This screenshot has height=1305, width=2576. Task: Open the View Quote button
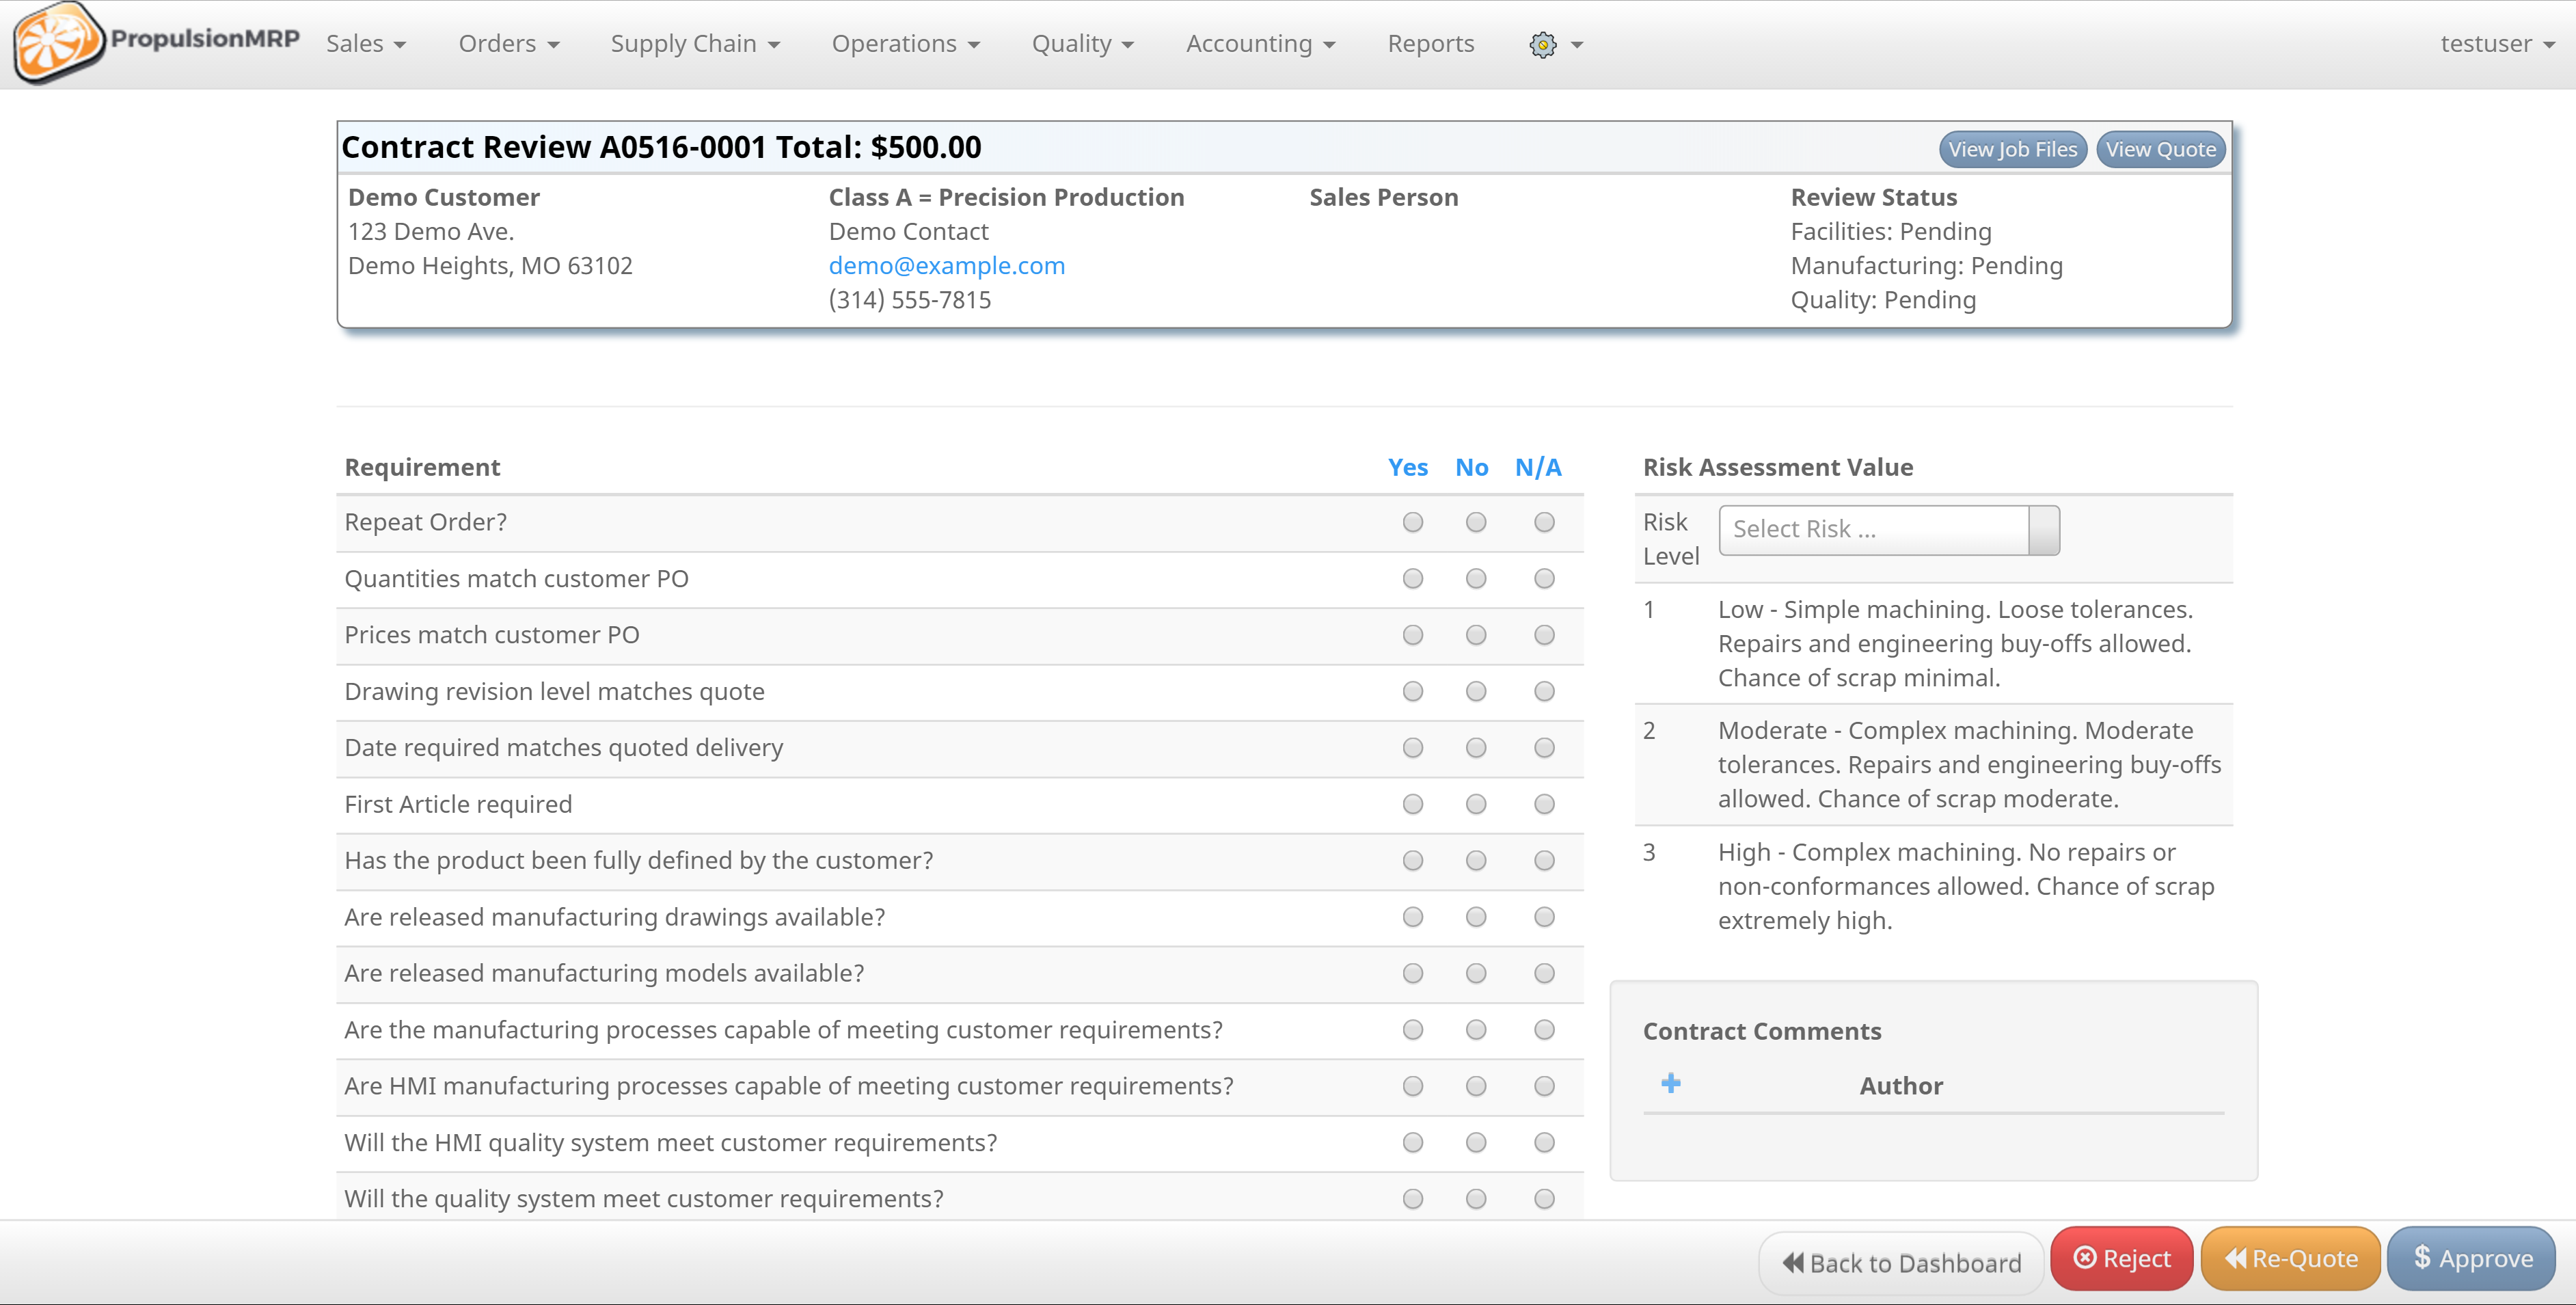click(x=2160, y=149)
